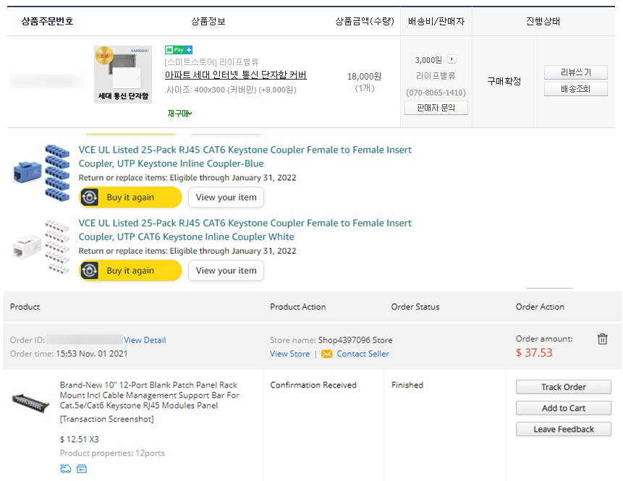Click the 18,000원 price text
Image resolution: width=623 pixels, height=481 pixels.
365,76
